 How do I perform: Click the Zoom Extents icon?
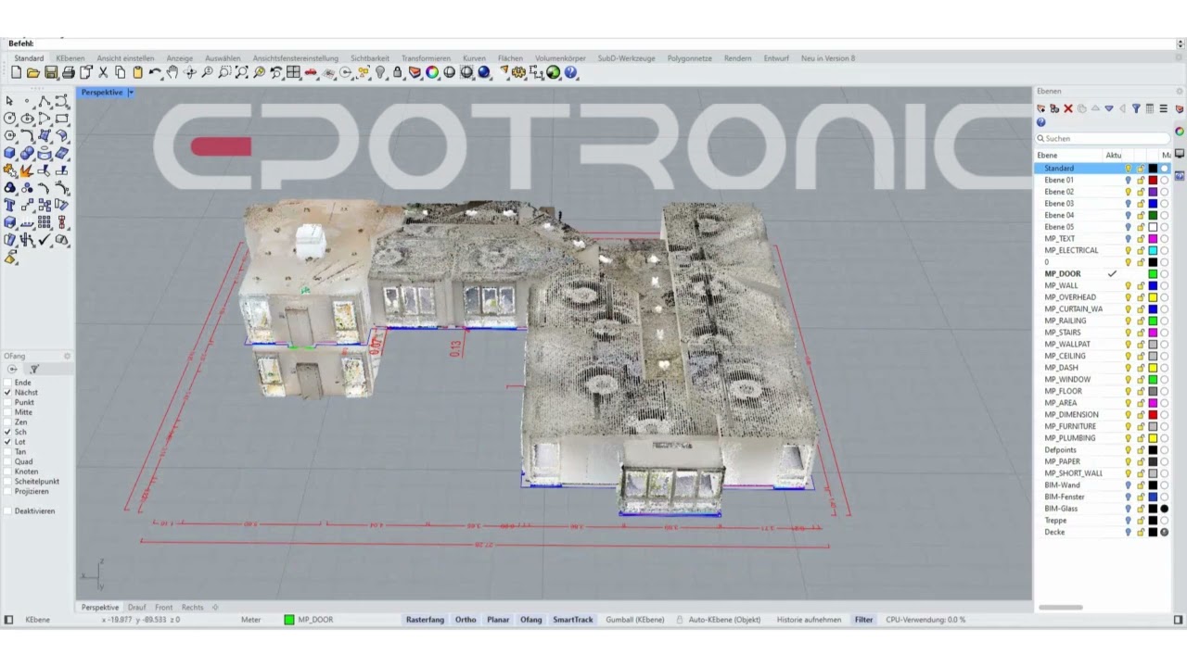click(241, 72)
